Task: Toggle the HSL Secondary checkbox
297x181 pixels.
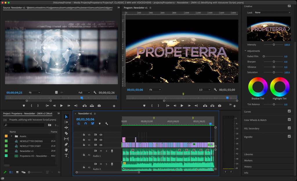Action: (x=289, y=128)
